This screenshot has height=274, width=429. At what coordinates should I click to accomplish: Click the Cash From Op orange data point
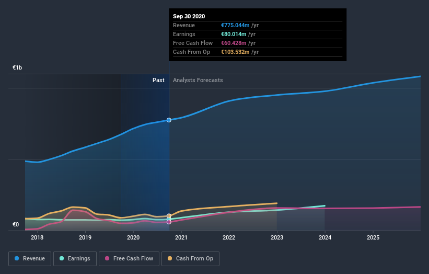[x=169, y=215]
